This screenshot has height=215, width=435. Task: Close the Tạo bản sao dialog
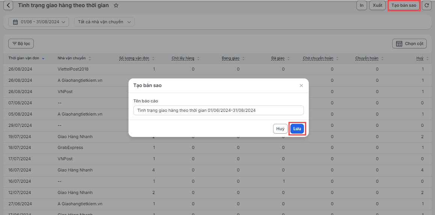tap(301, 86)
